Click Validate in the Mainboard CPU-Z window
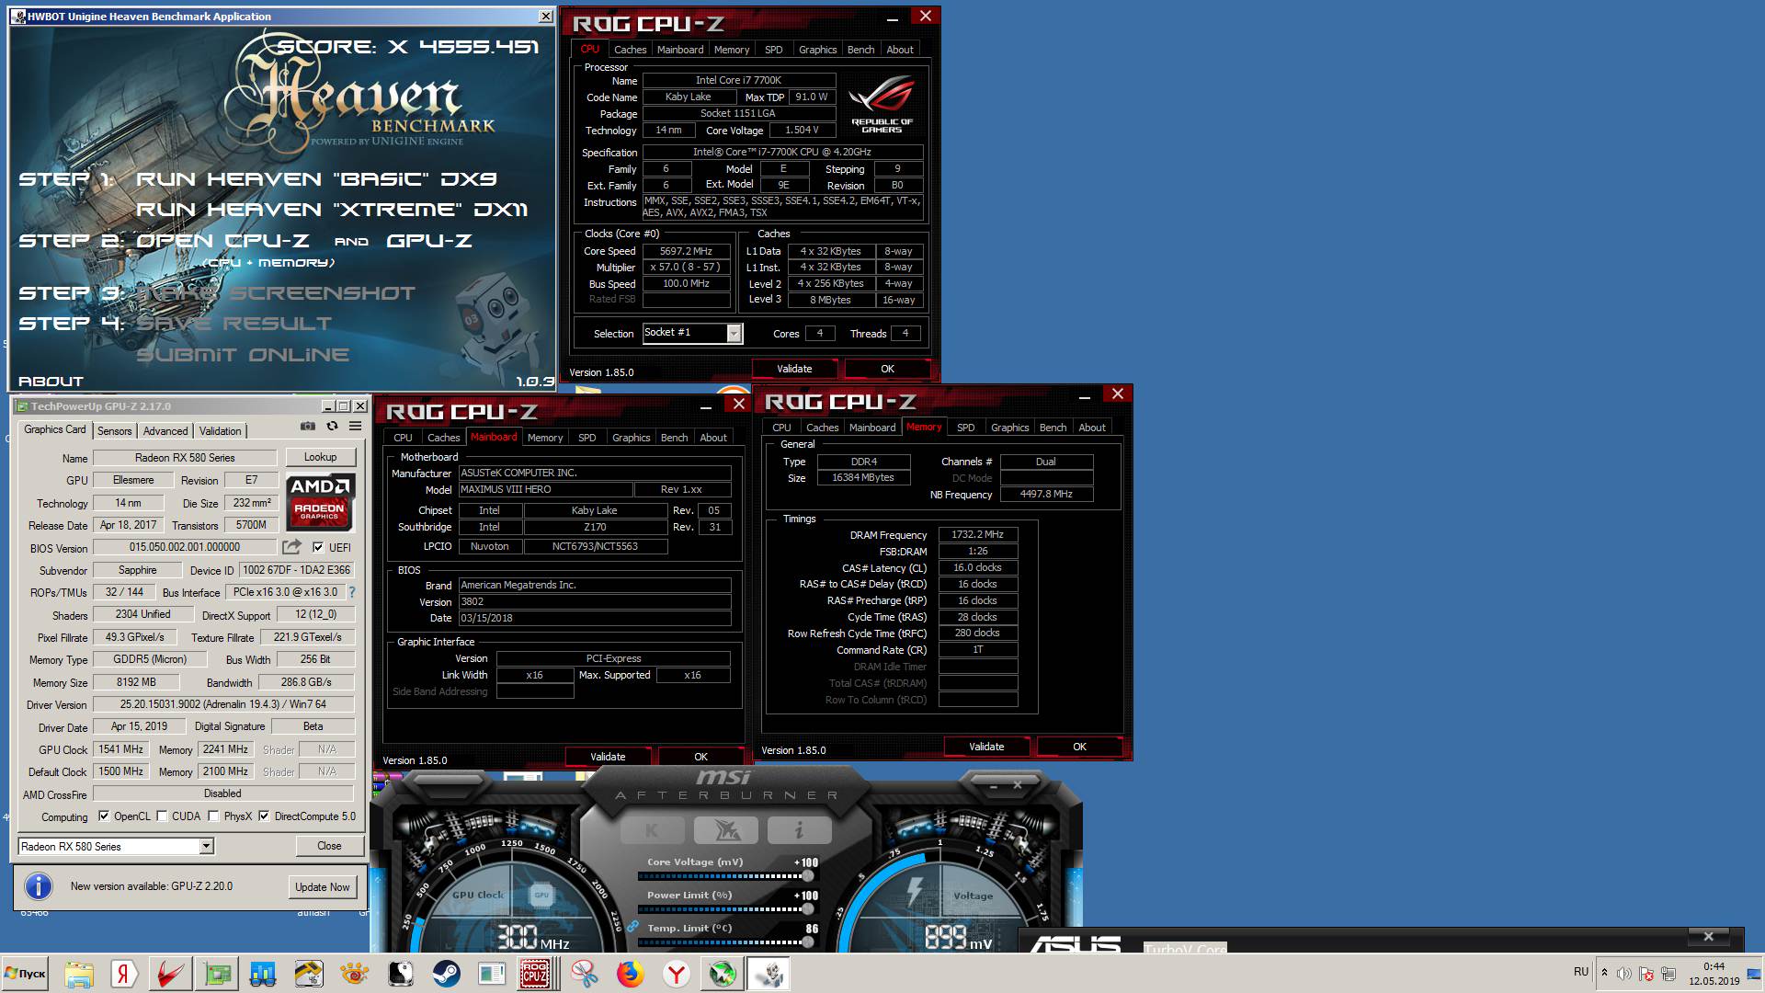The width and height of the screenshot is (1765, 993). pos(608,757)
